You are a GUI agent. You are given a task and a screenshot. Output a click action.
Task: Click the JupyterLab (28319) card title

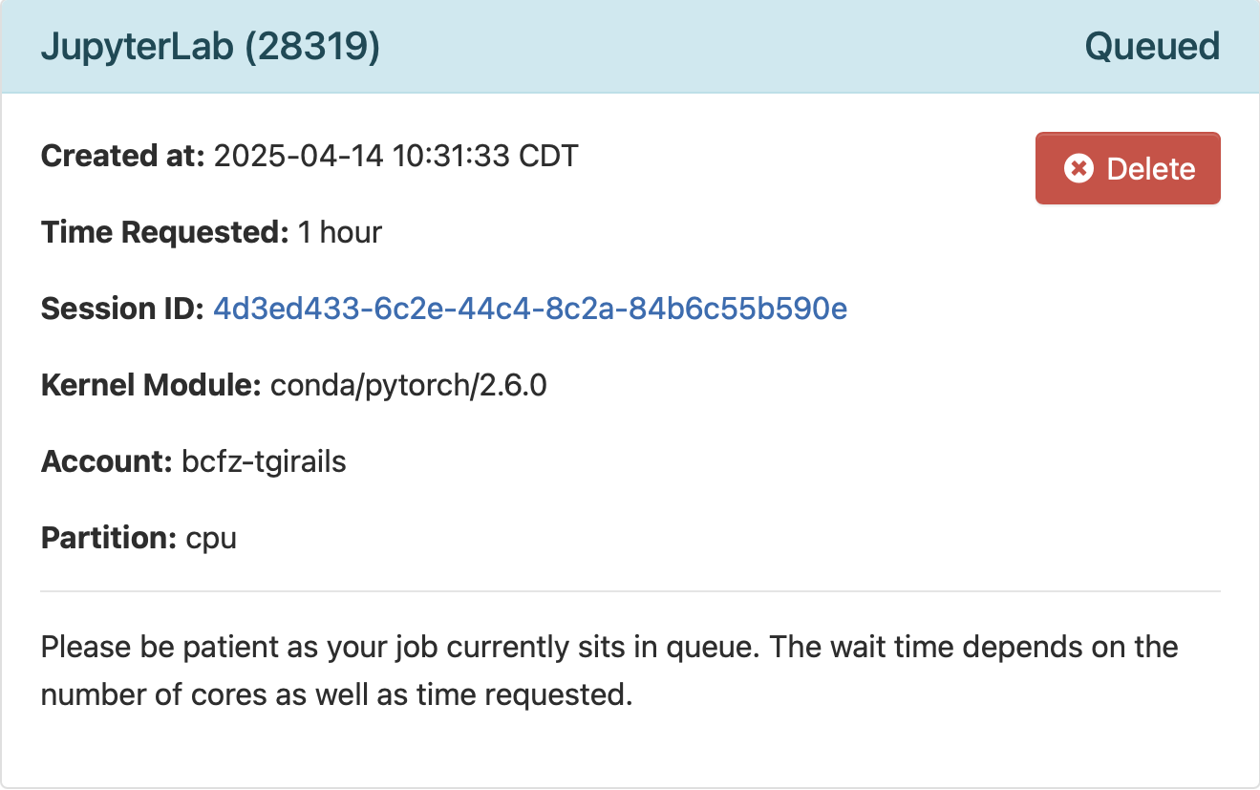click(210, 47)
